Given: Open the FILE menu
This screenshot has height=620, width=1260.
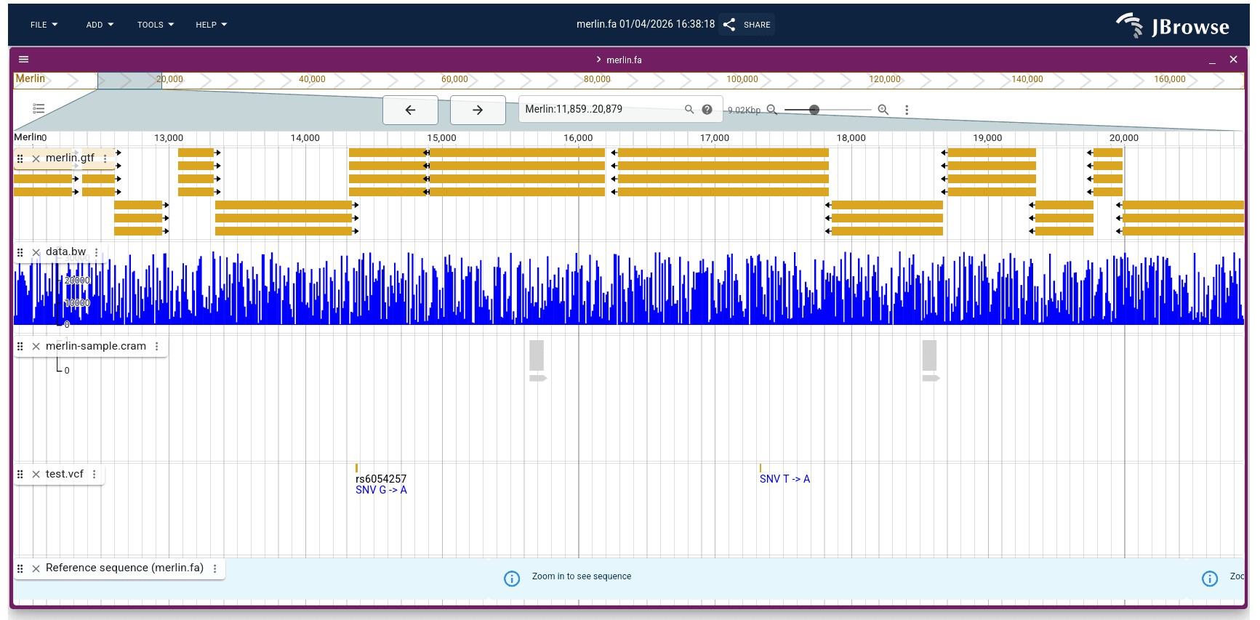Looking at the screenshot, I should (x=44, y=25).
